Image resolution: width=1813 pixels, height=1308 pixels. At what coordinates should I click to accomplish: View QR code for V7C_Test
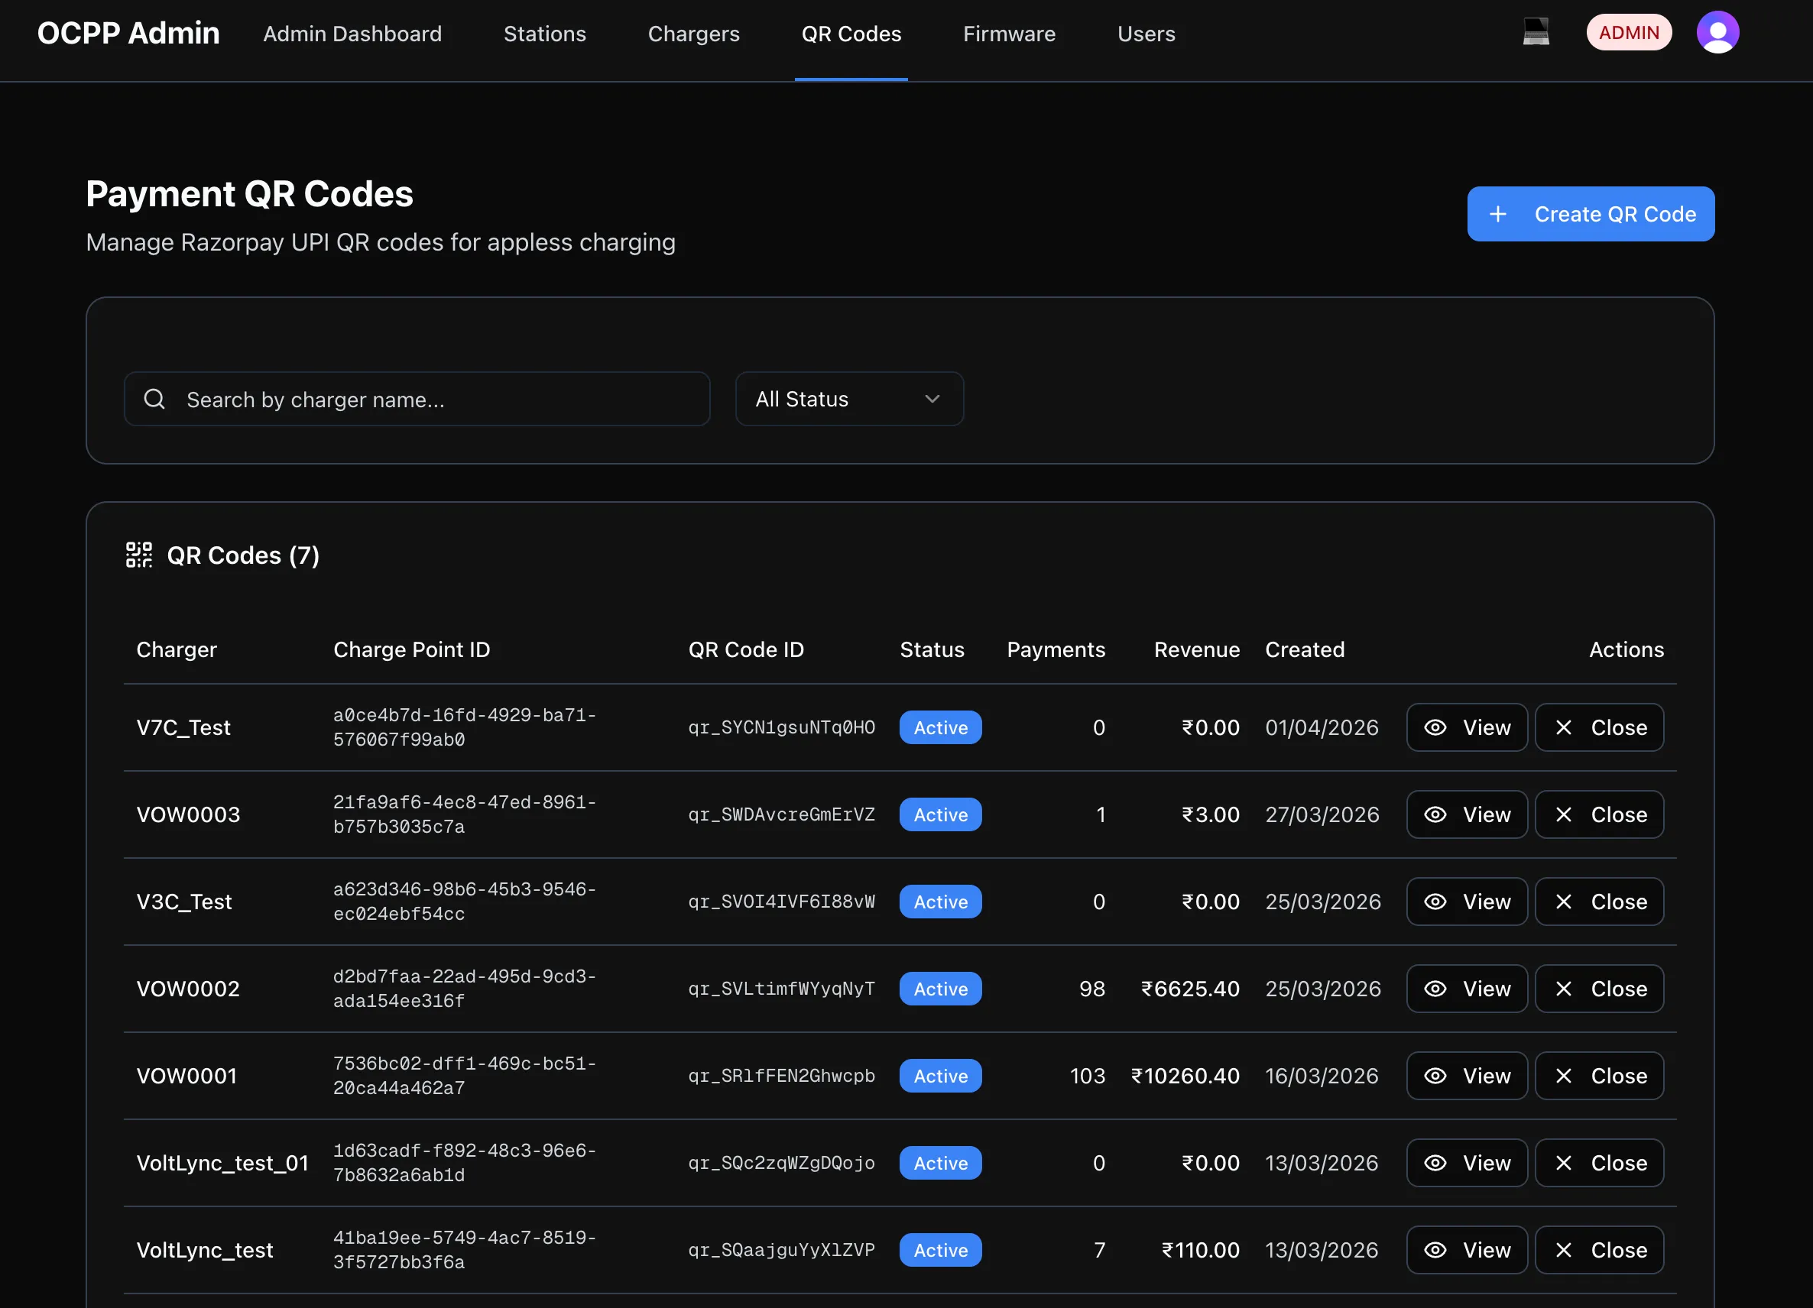pos(1466,727)
